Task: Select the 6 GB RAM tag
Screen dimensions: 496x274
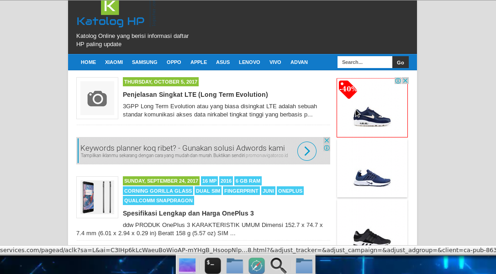Action: pyautogui.click(x=248, y=181)
